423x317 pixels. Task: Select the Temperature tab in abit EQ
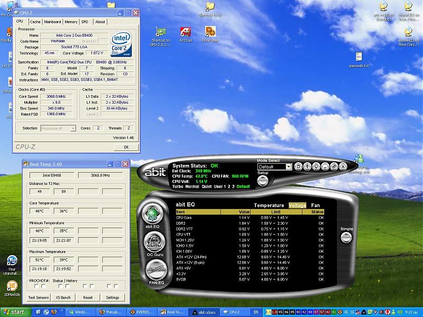[269, 205]
